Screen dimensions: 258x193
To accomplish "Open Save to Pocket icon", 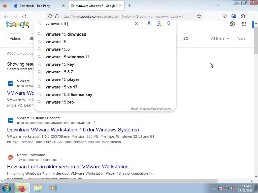I will click(224, 16).
